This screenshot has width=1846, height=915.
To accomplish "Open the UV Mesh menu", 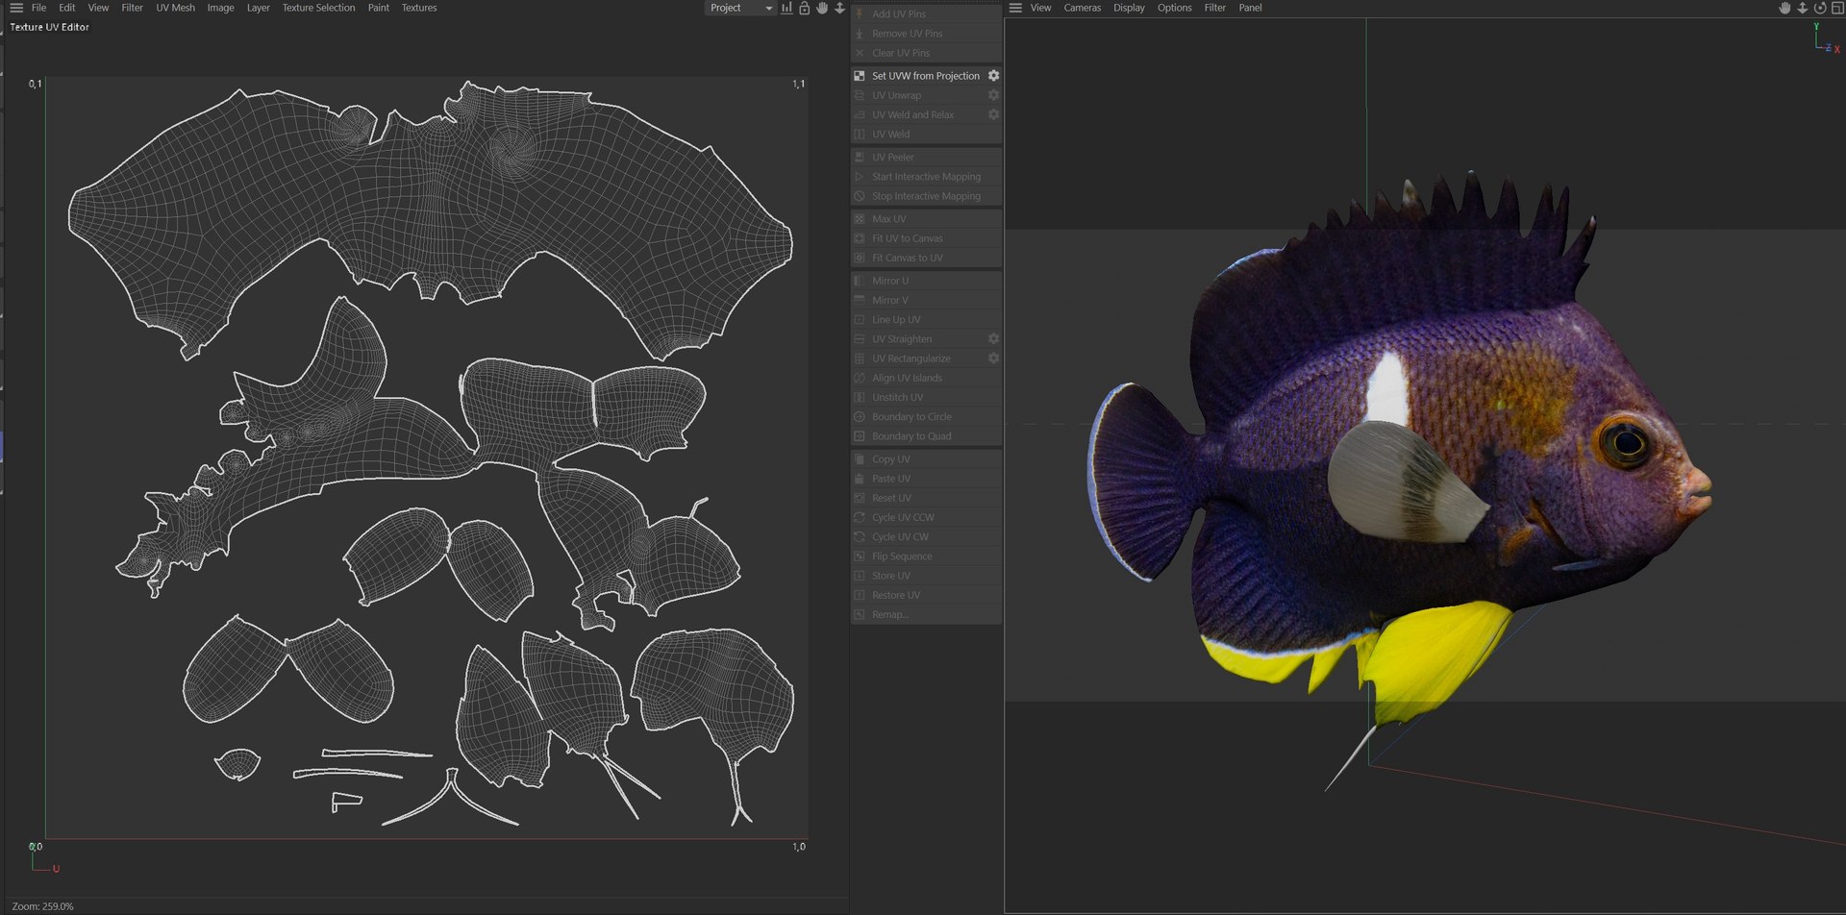I will (x=175, y=8).
